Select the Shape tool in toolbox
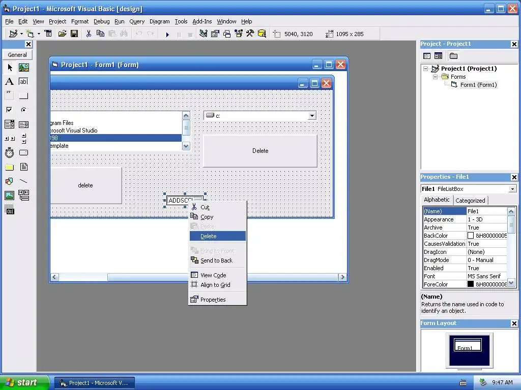The width and height of the screenshot is (521, 390). (x=10, y=181)
